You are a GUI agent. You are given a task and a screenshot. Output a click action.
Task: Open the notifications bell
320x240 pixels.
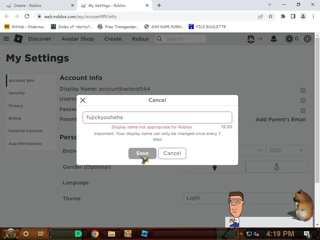[274, 39]
